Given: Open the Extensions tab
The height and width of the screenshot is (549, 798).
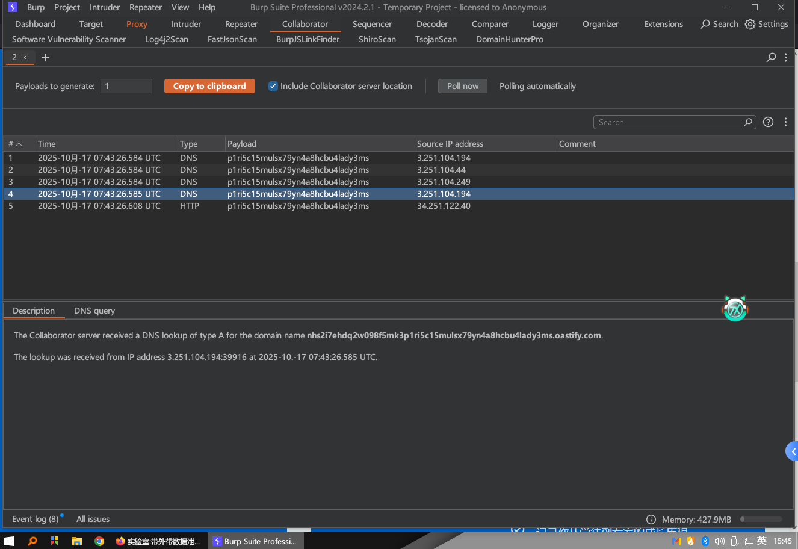Looking at the screenshot, I should pos(663,24).
